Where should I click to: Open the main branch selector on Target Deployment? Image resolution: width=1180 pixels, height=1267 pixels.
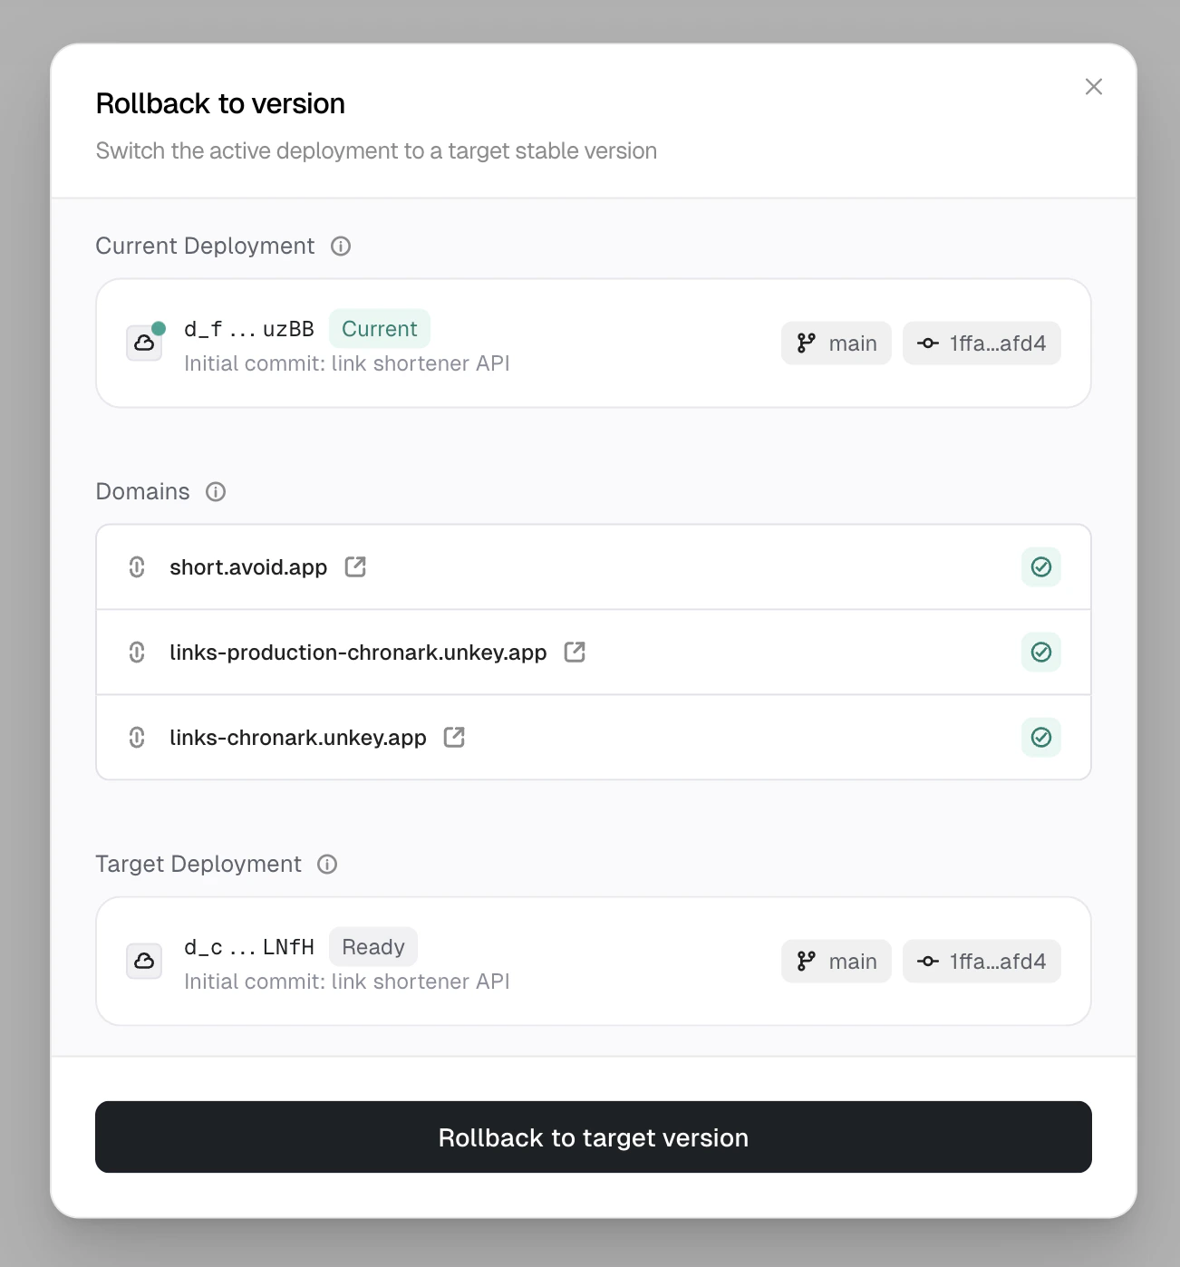836,961
